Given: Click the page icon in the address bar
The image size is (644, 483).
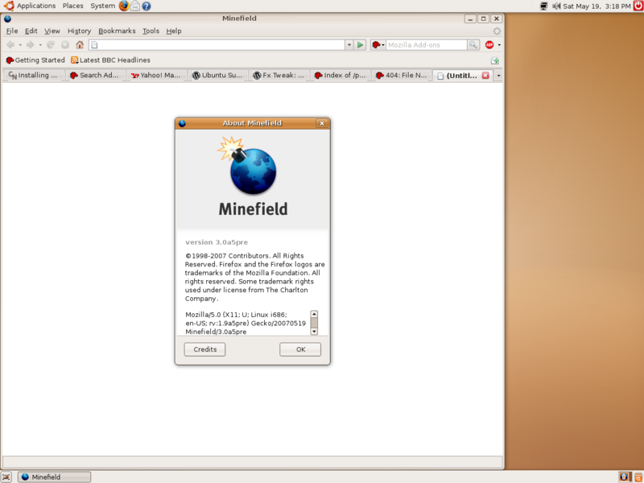Looking at the screenshot, I should coord(94,45).
